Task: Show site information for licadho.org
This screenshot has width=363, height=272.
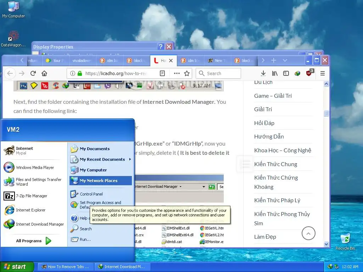Action: (x=72, y=73)
